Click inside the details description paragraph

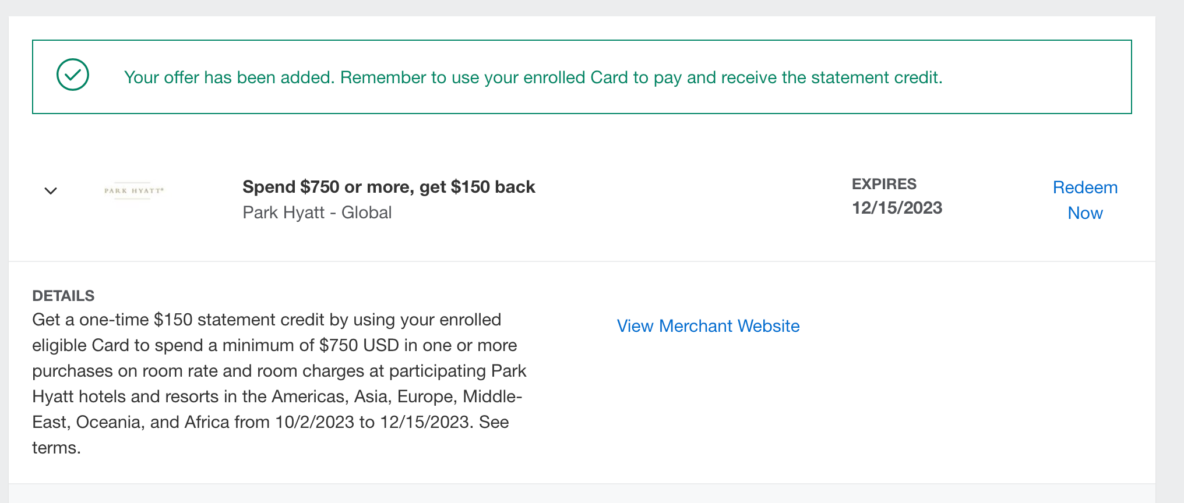(279, 371)
